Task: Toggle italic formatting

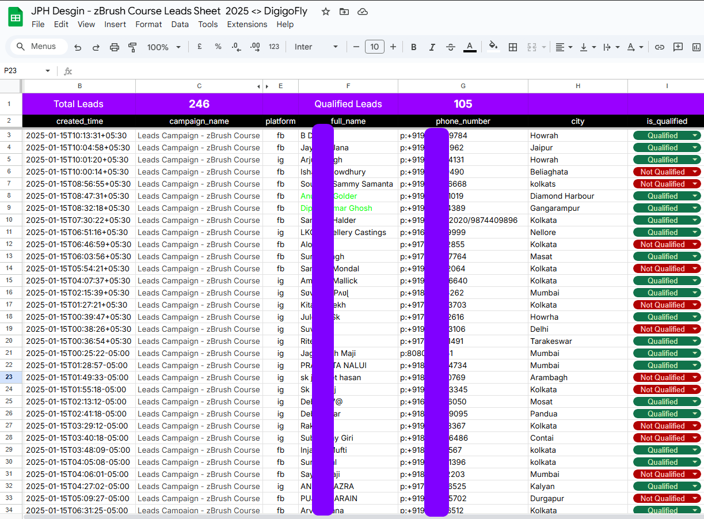Action: (432, 47)
